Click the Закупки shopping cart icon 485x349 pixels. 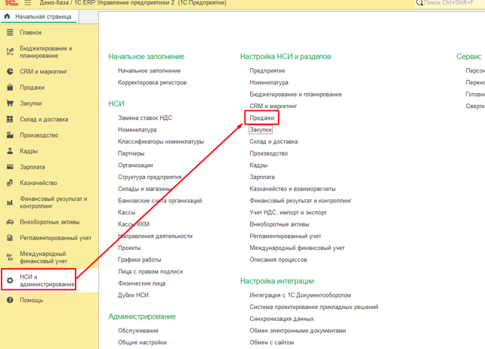click(x=10, y=103)
